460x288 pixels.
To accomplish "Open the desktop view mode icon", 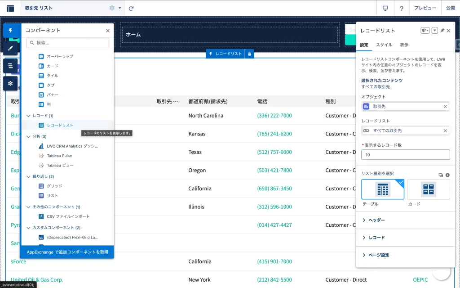I will (385, 8).
